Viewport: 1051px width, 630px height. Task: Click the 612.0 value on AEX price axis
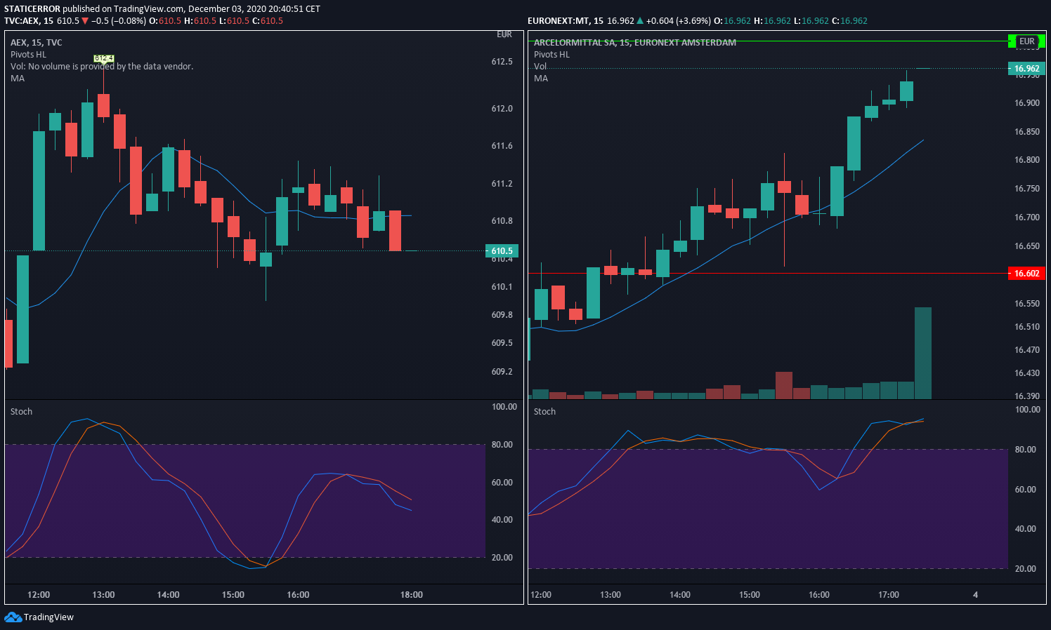click(502, 109)
